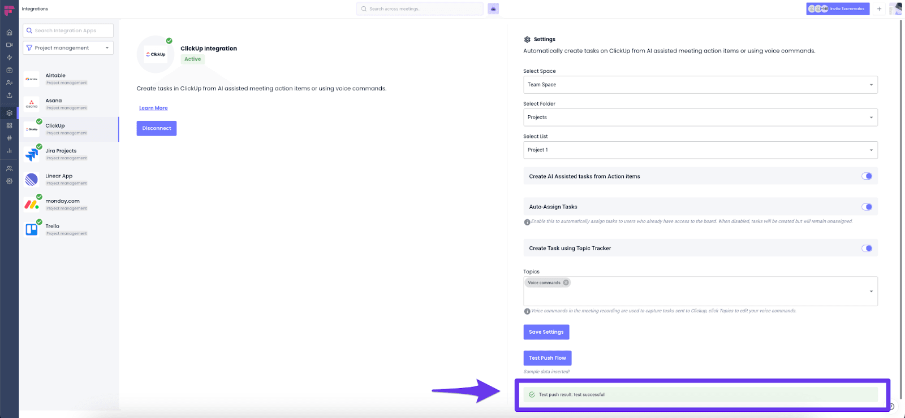Click the Linear App logo icon
The image size is (905, 418).
tap(32, 180)
